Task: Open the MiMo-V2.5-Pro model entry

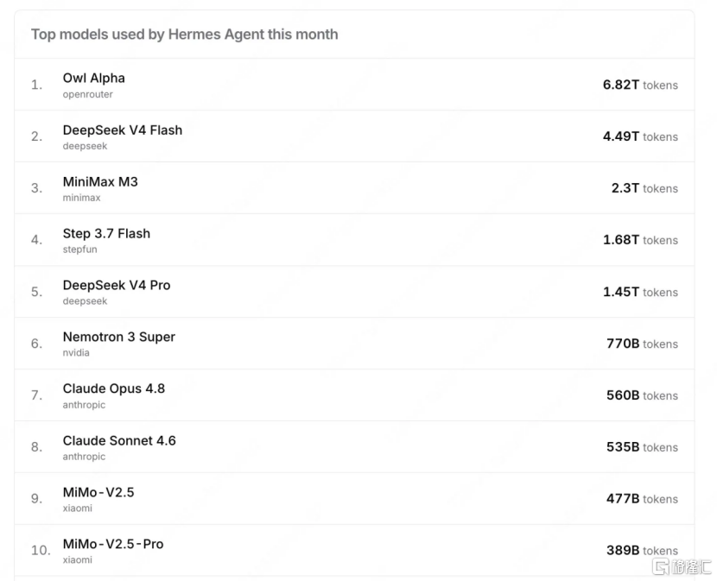Action: point(113,544)
